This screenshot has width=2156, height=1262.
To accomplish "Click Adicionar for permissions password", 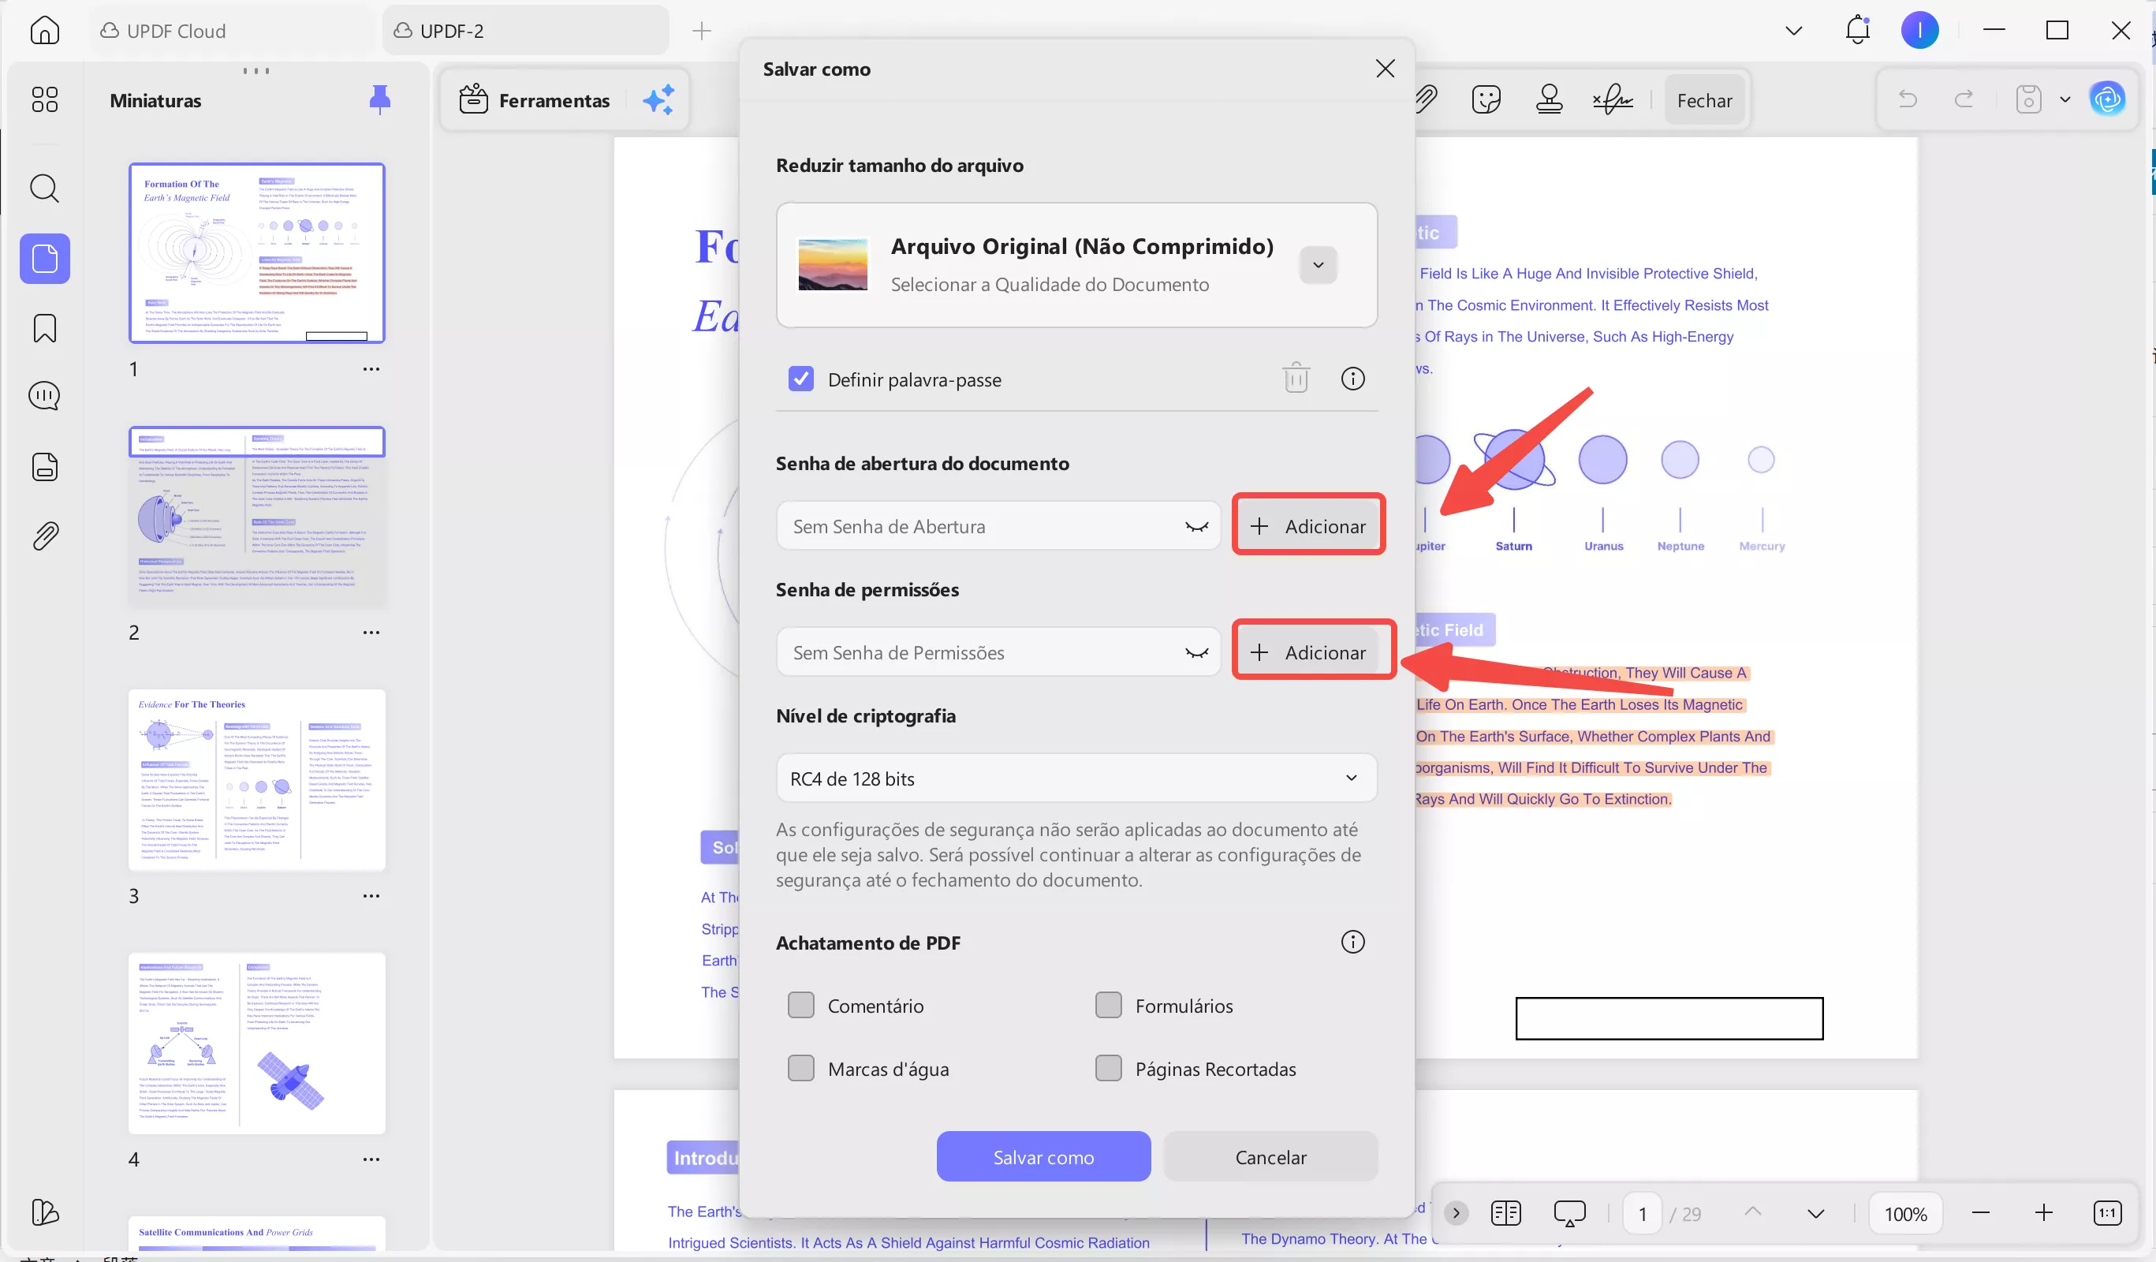I will tap(1308, 653).
